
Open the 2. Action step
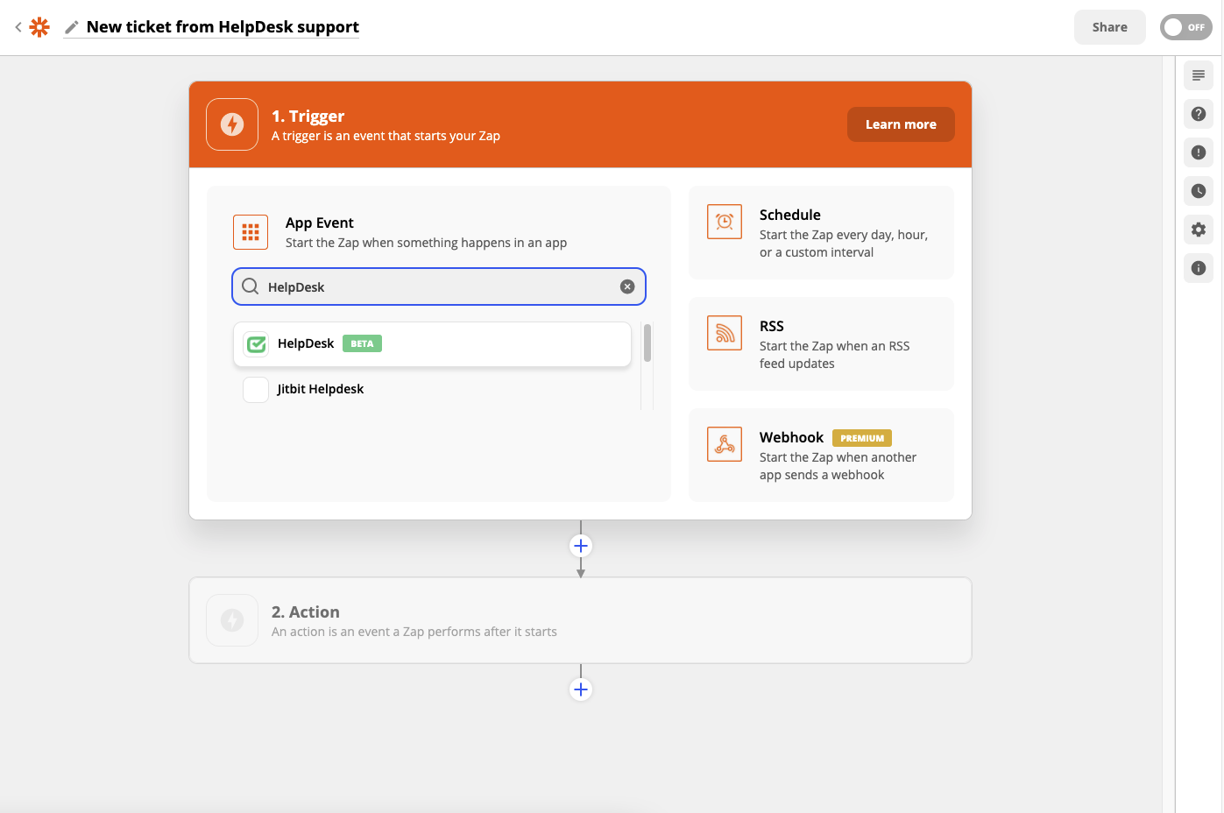click(x=580, y=620)
